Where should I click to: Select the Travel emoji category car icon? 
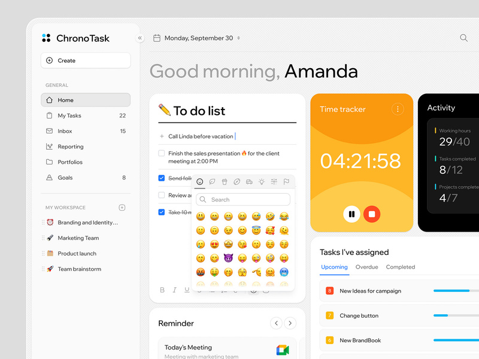coord(249,181)
